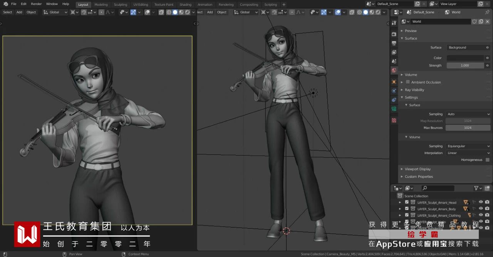Screen dimensions: 493x257
Task: Open the Surface Sampling Auto dropdown
Action: coord(468,114)
